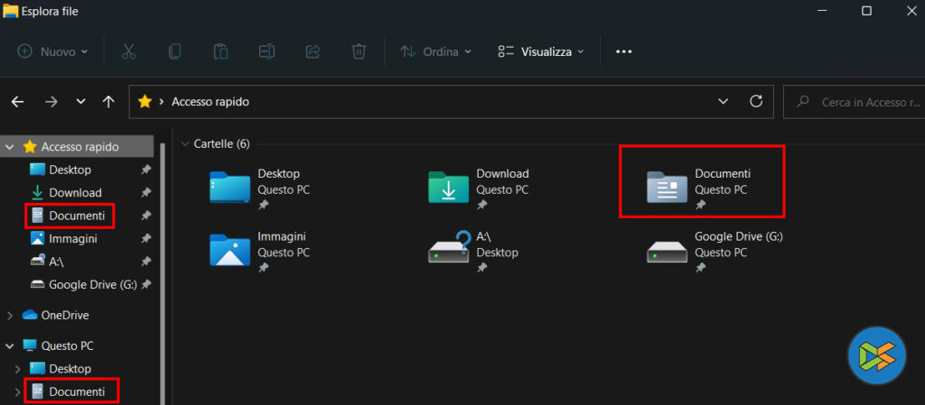Collapse the Cartelle (6) group
Screen dimensions: 925x405
[x=185, y=143]
